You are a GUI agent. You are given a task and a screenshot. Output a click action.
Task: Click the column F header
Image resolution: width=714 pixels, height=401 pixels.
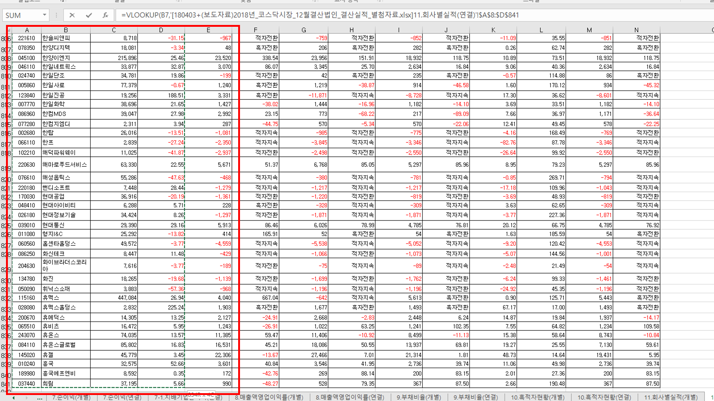[255, 30]
